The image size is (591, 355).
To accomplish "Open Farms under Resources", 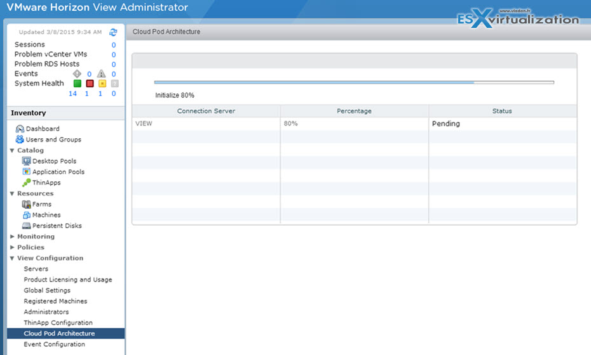I will tap(42, 204).
